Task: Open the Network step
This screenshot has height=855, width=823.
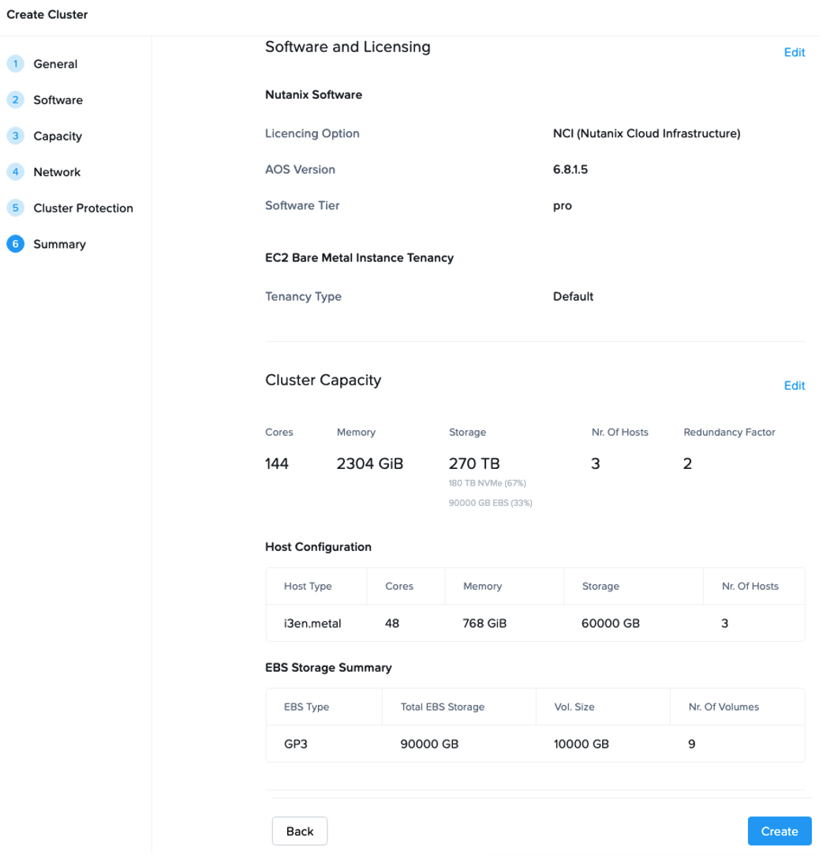Action: 57,172
